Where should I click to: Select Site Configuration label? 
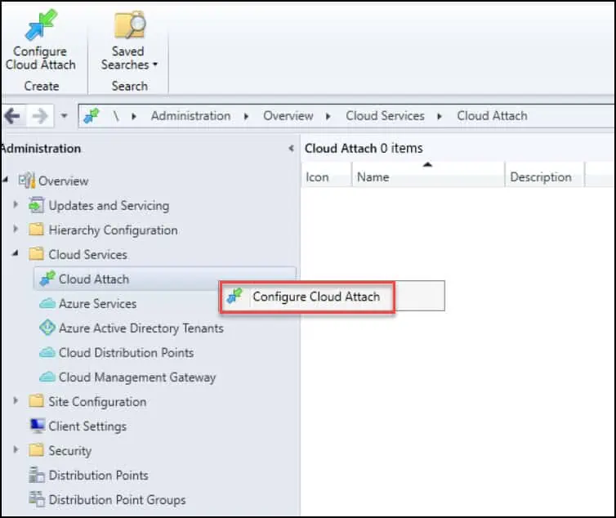coord(97,402)
